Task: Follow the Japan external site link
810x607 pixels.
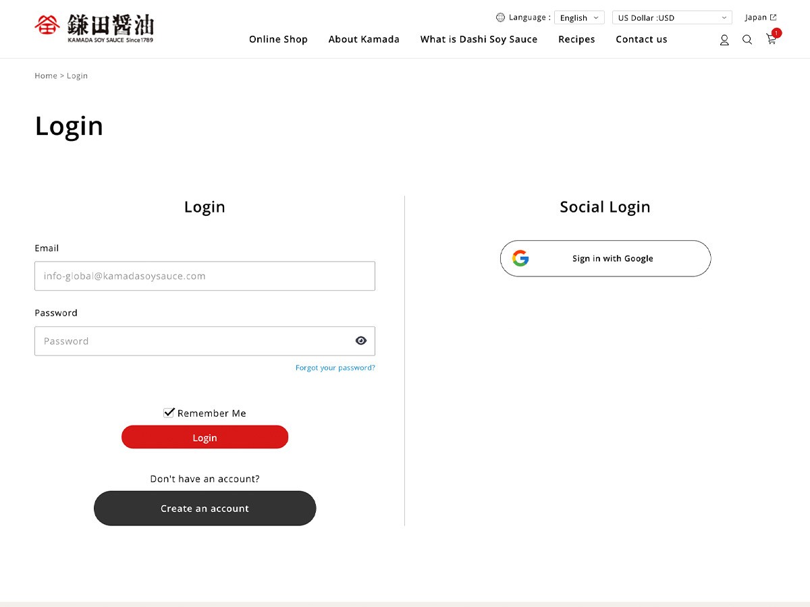Action: click(761, 18)
